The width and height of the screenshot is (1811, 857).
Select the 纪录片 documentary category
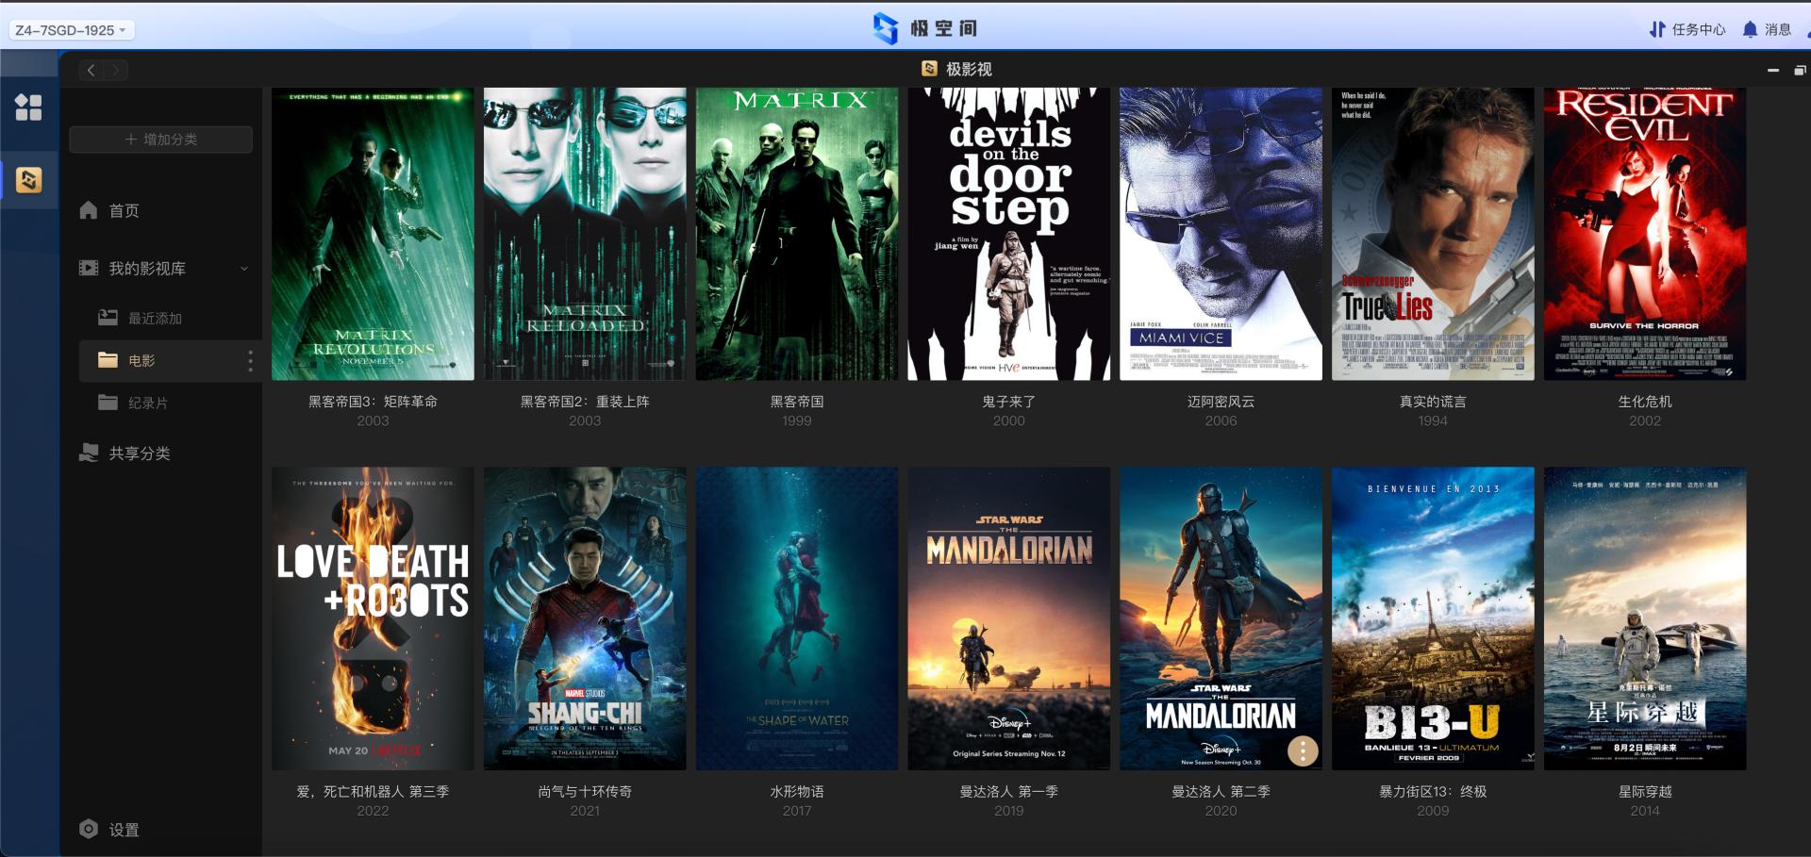(x=147, y=404)
